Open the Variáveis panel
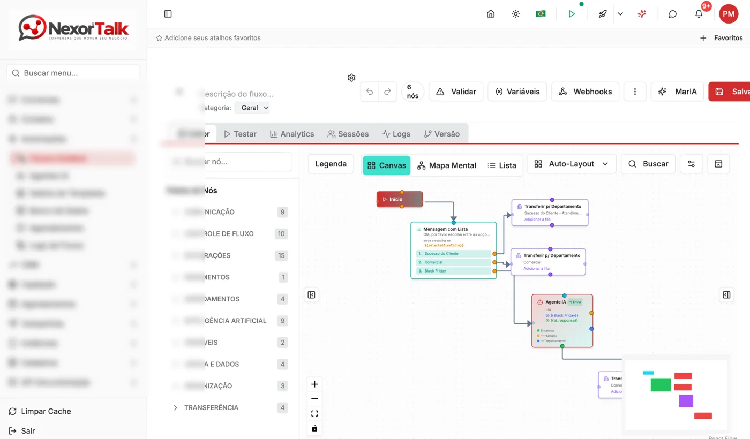750x439 pixels. [x=517, y=92]
